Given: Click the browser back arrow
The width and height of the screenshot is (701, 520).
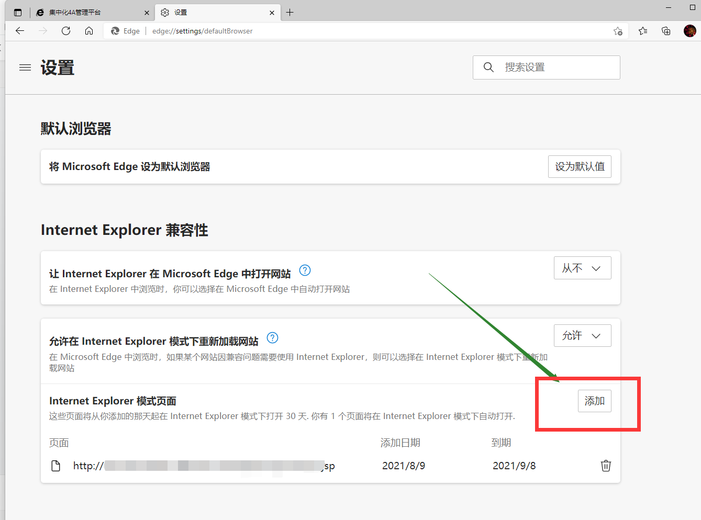Looking at the screenshot, I should click(x=20, y=31).
